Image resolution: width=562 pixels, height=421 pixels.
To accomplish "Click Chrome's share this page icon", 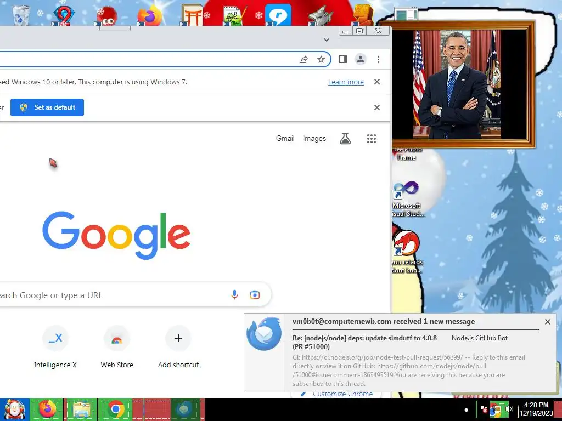I will pyautogui.click(x=303, y=59).
